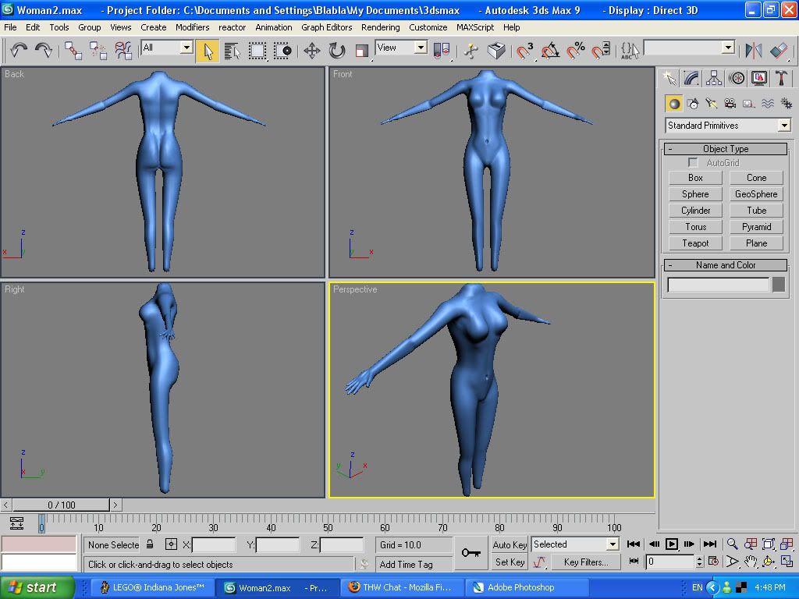Toggle the Spinner Snap button

(602, 51)
